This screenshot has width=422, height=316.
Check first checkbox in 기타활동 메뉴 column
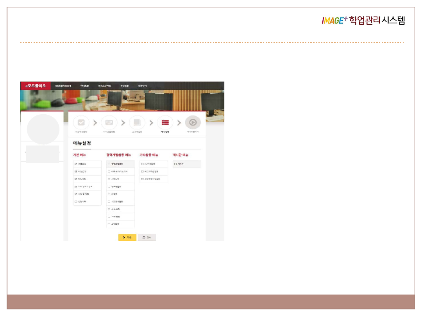[142, 164]
